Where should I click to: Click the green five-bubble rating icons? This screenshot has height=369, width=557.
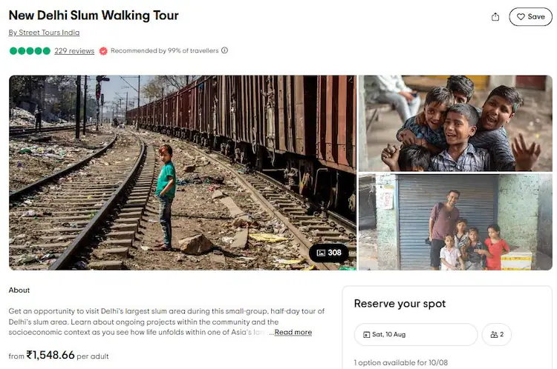pyautogui.click(x=30, y=50)
